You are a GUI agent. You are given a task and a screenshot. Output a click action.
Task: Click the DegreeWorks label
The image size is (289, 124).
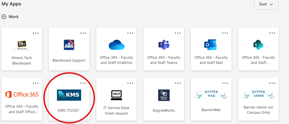164,110
